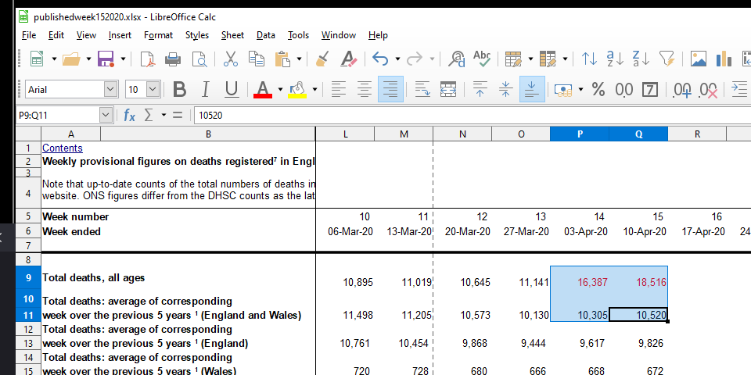This screenshot has height=375, width=751.
Task: Open the Font Name combo box dropdown
Action: click(x=110, y=89)
